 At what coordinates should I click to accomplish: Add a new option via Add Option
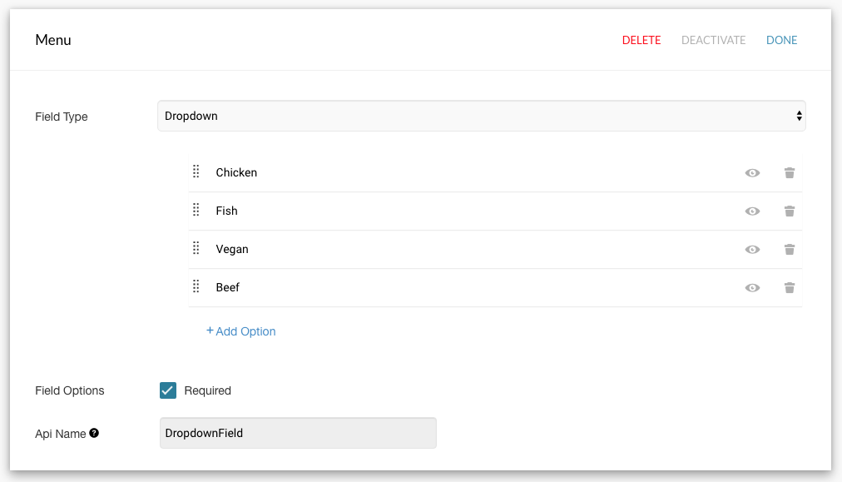point(241,331)
